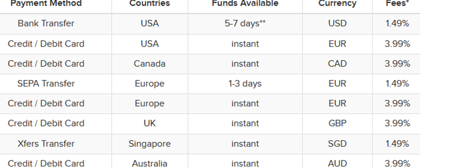Click the USD currency cell
The width and height of the screenshot is (464, 168).
pos(337,23)
